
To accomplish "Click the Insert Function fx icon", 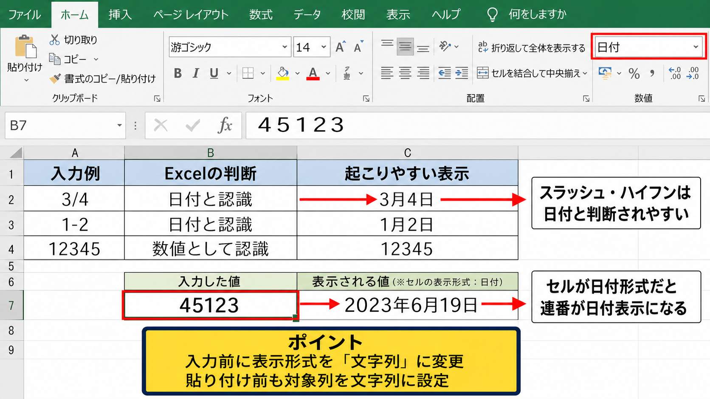I will click(225, 126).
